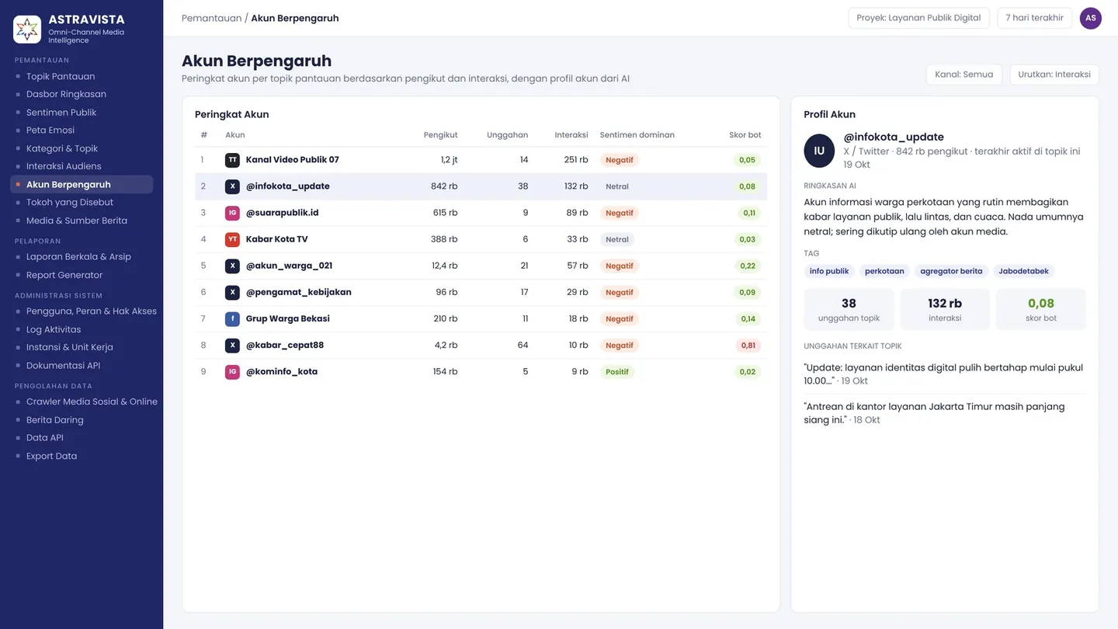Open Dasbor Ringkasan menu item
Image resolution: width=1118 pixels, height=629 pixels.
[x=66, y=94]
